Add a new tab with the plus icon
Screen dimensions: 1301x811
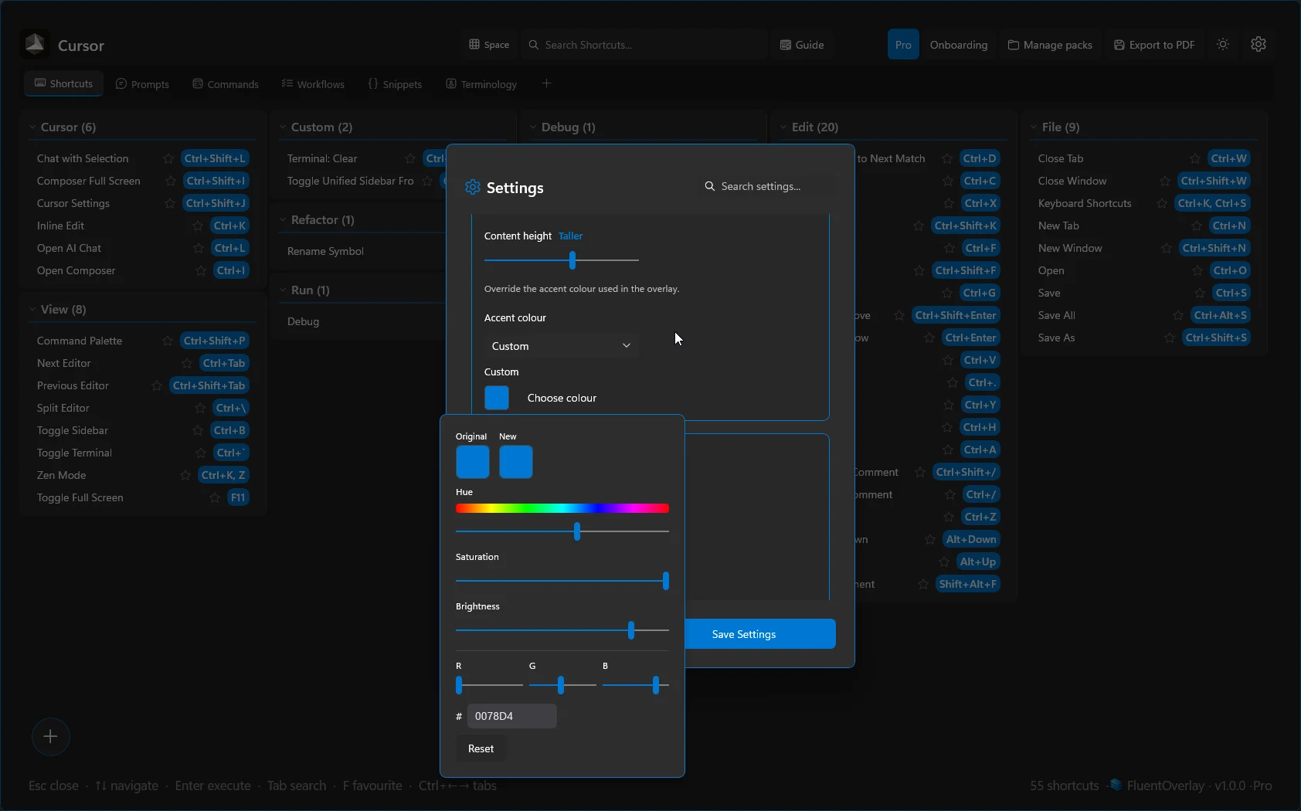[x=546, y=83]
